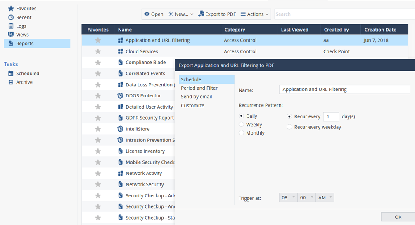Switch to Period and Filter tab

199,88
